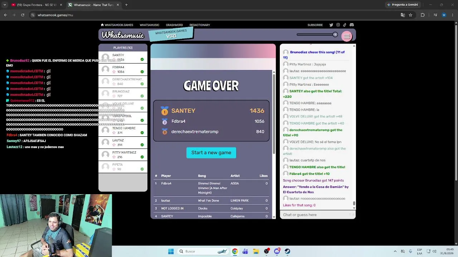Click LAUTAZ's avatar in the players list
Image resolution: width=458 pixels, height=257 pixels.
pos(105,142)
